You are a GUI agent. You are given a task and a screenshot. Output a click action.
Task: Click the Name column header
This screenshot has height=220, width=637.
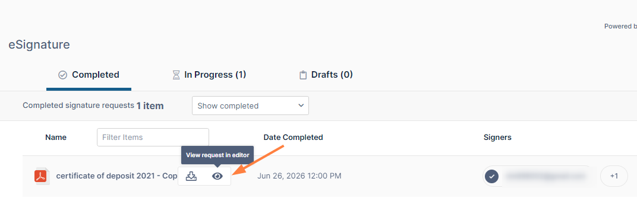coord(56,138)
